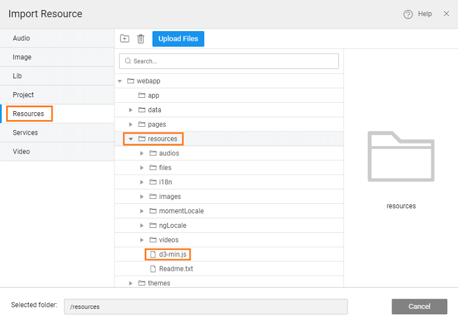Screen dimensions: 458x325
Task: Collapse the webapp root folder
Action: click(x=120, y=82)
